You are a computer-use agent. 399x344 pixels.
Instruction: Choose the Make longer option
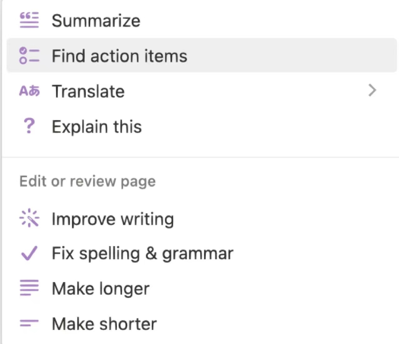tap(101, 288)
